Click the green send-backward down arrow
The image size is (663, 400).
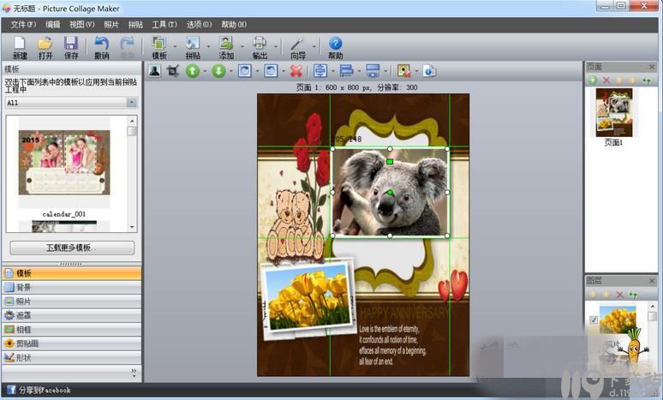click(218, 70)
